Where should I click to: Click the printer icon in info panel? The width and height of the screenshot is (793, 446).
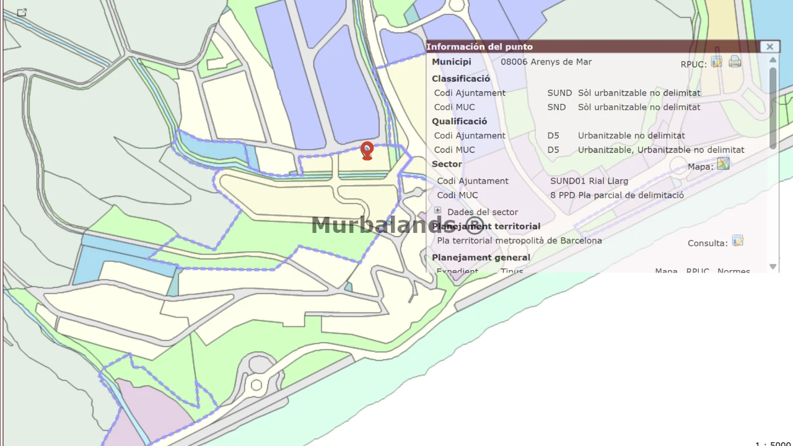point(735,61)
